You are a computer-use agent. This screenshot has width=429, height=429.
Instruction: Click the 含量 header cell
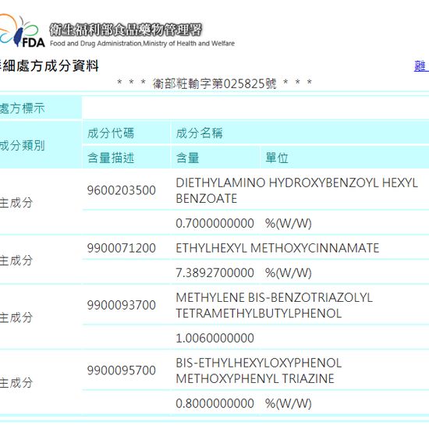click(x=187, y=158)
